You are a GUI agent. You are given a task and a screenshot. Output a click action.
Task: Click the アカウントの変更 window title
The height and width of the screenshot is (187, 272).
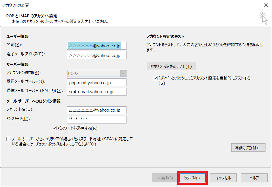16,5
